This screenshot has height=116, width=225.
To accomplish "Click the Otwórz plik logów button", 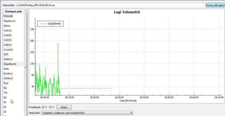I will tap(215, 5).
